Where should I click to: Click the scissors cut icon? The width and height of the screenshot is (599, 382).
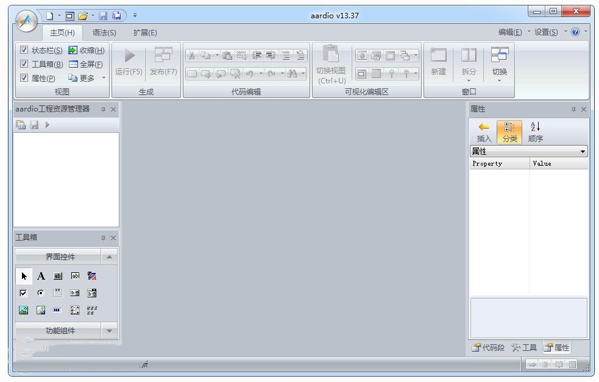[x=191, y=56]
